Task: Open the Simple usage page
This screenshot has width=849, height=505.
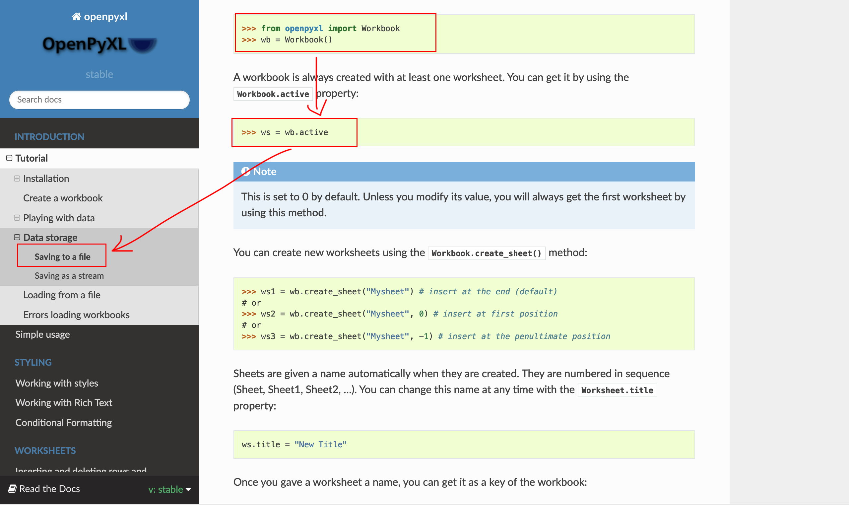Action: tap(42, 334)
